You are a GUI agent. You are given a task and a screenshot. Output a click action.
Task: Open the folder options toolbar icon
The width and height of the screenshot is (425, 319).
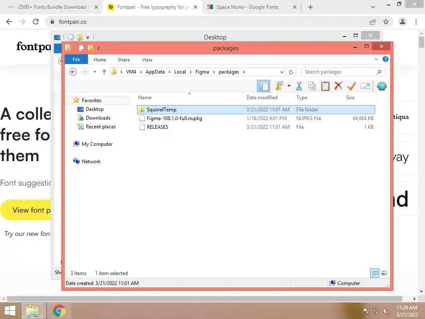pos(278,86)
